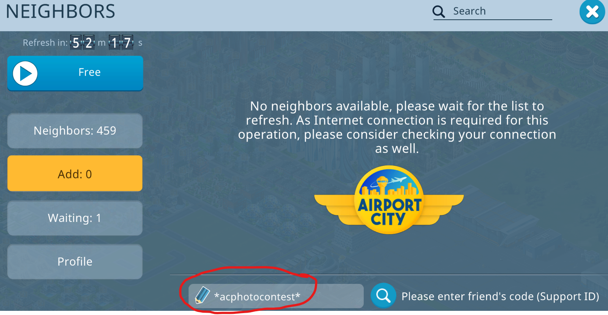Click the "Refresh in:" label
608x315 pixels.
(45, 43)
